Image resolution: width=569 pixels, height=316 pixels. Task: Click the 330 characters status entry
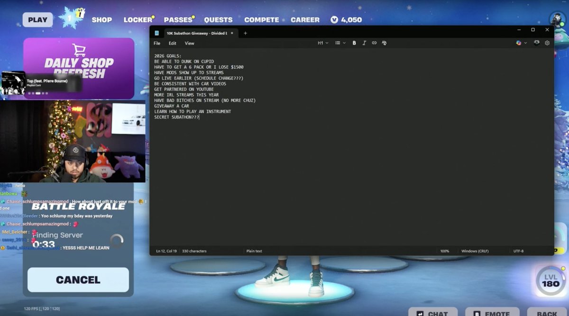(194, 251)
